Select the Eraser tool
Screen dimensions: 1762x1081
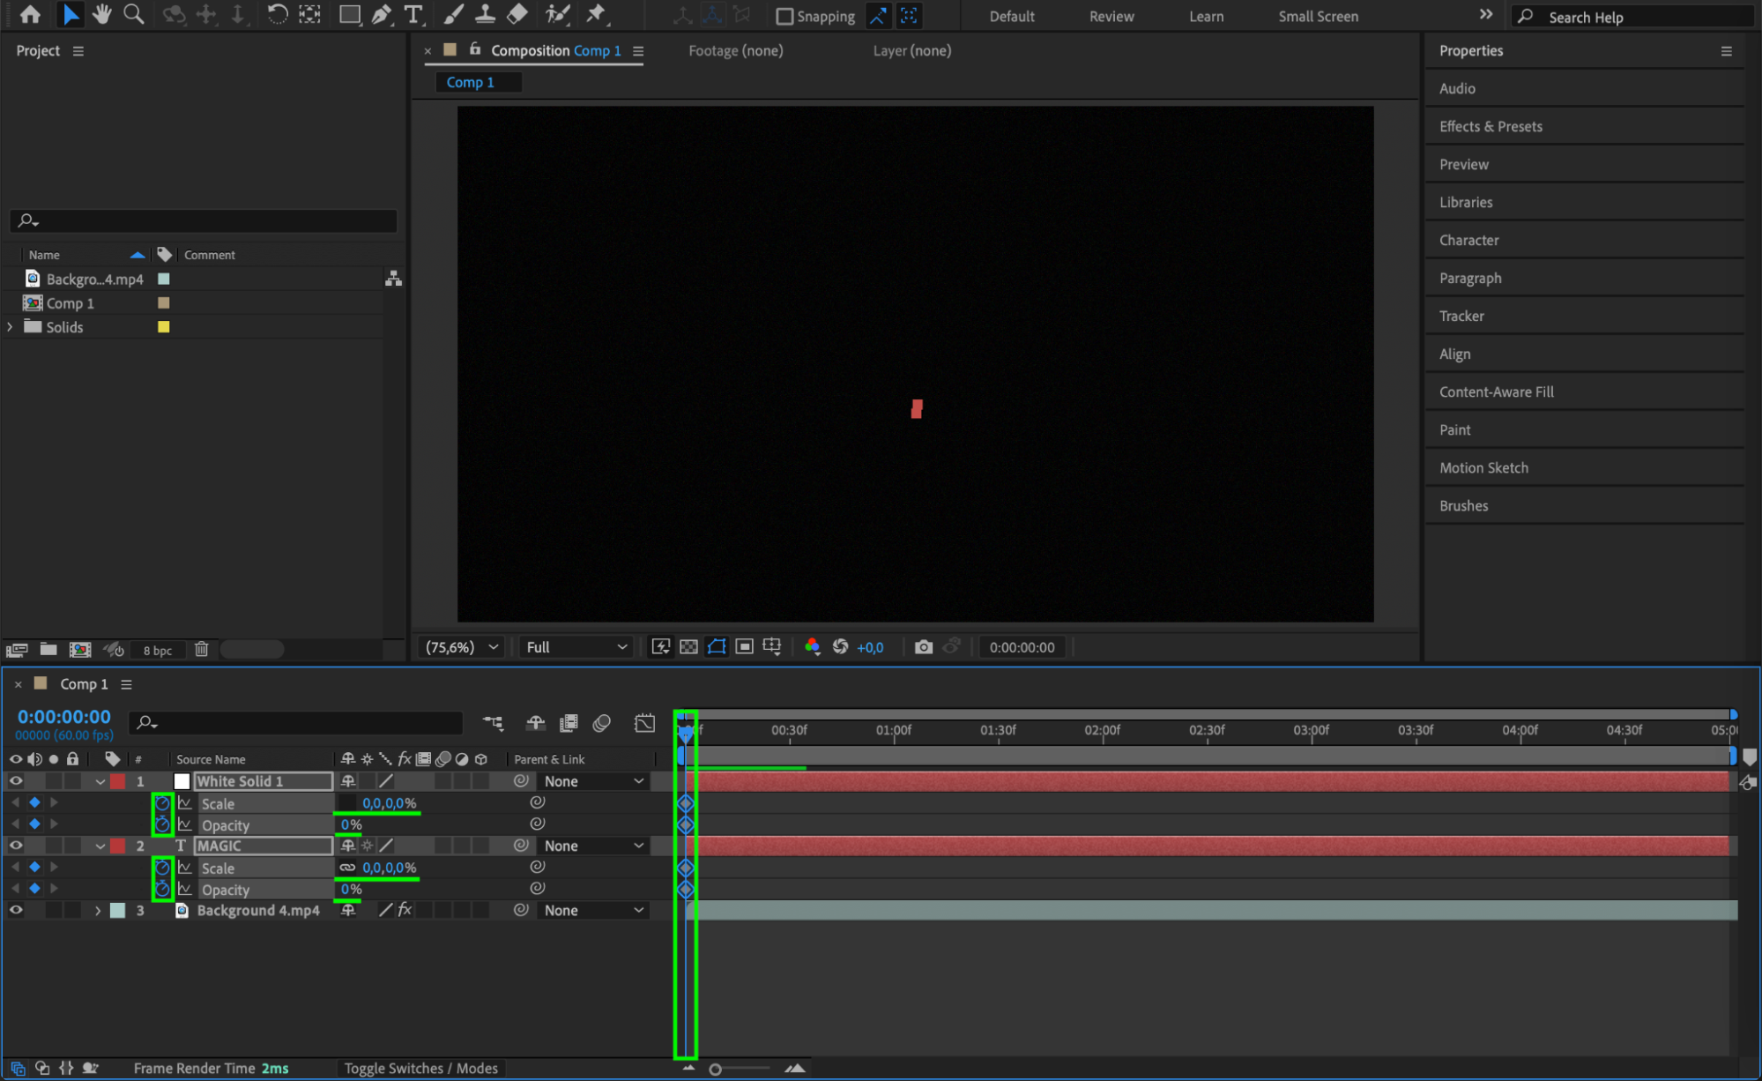pyautogui.click(x=517, y=14)
